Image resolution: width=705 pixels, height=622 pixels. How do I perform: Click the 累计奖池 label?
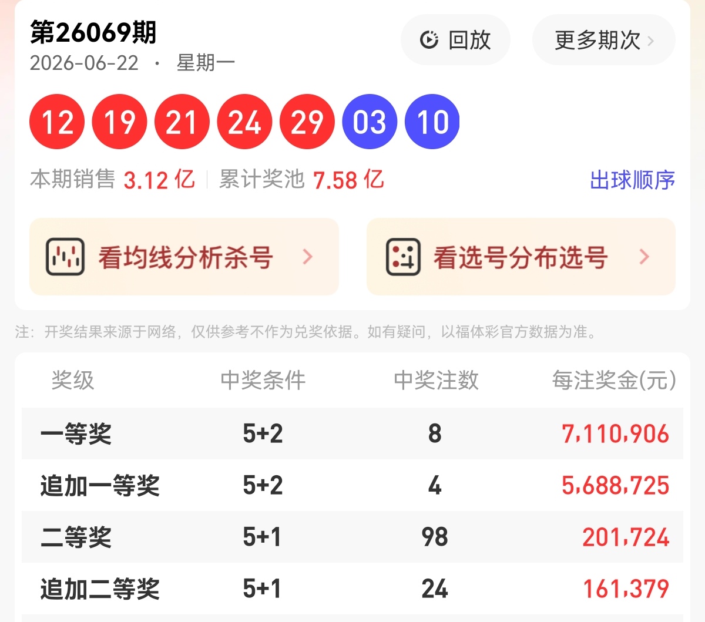pos(261,179)
